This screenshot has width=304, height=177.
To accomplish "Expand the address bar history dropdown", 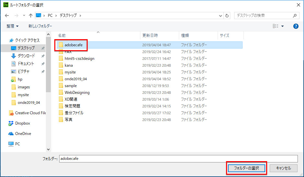I will coord(221,16).
